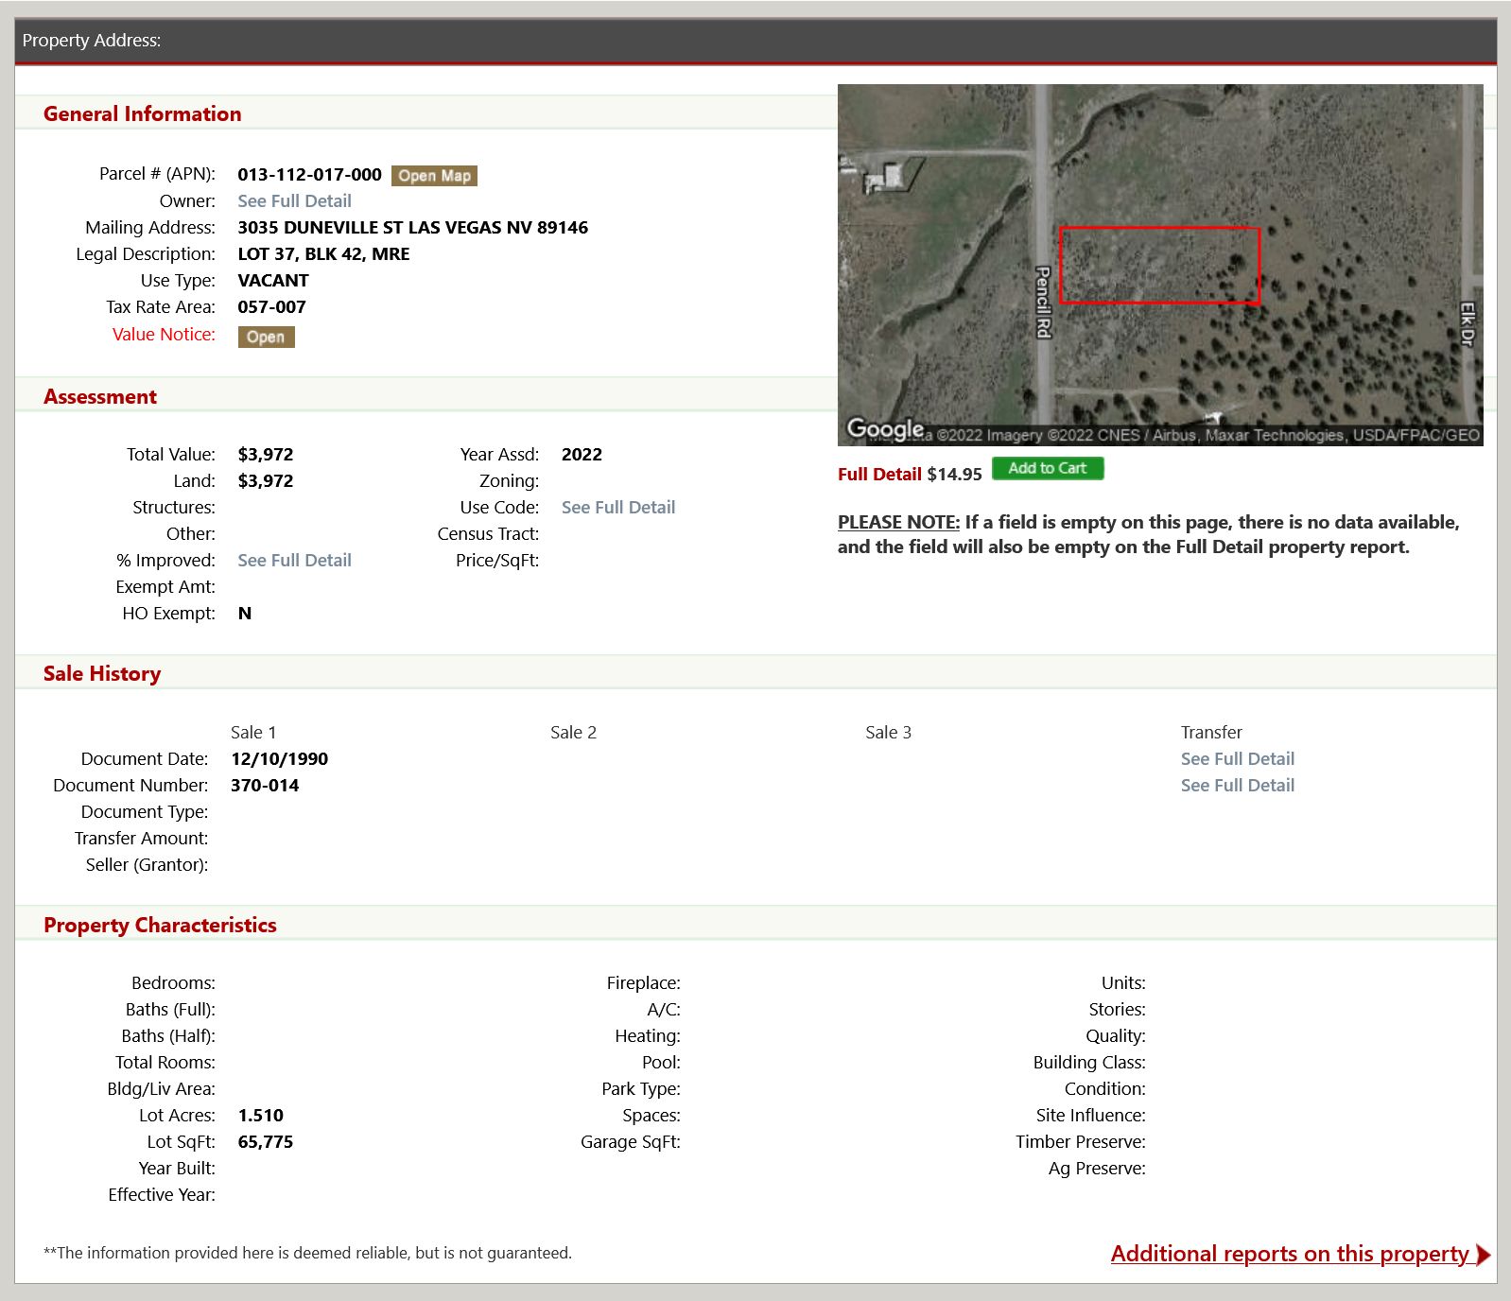Open See Full Detail for Use Code

click(617, 508)
